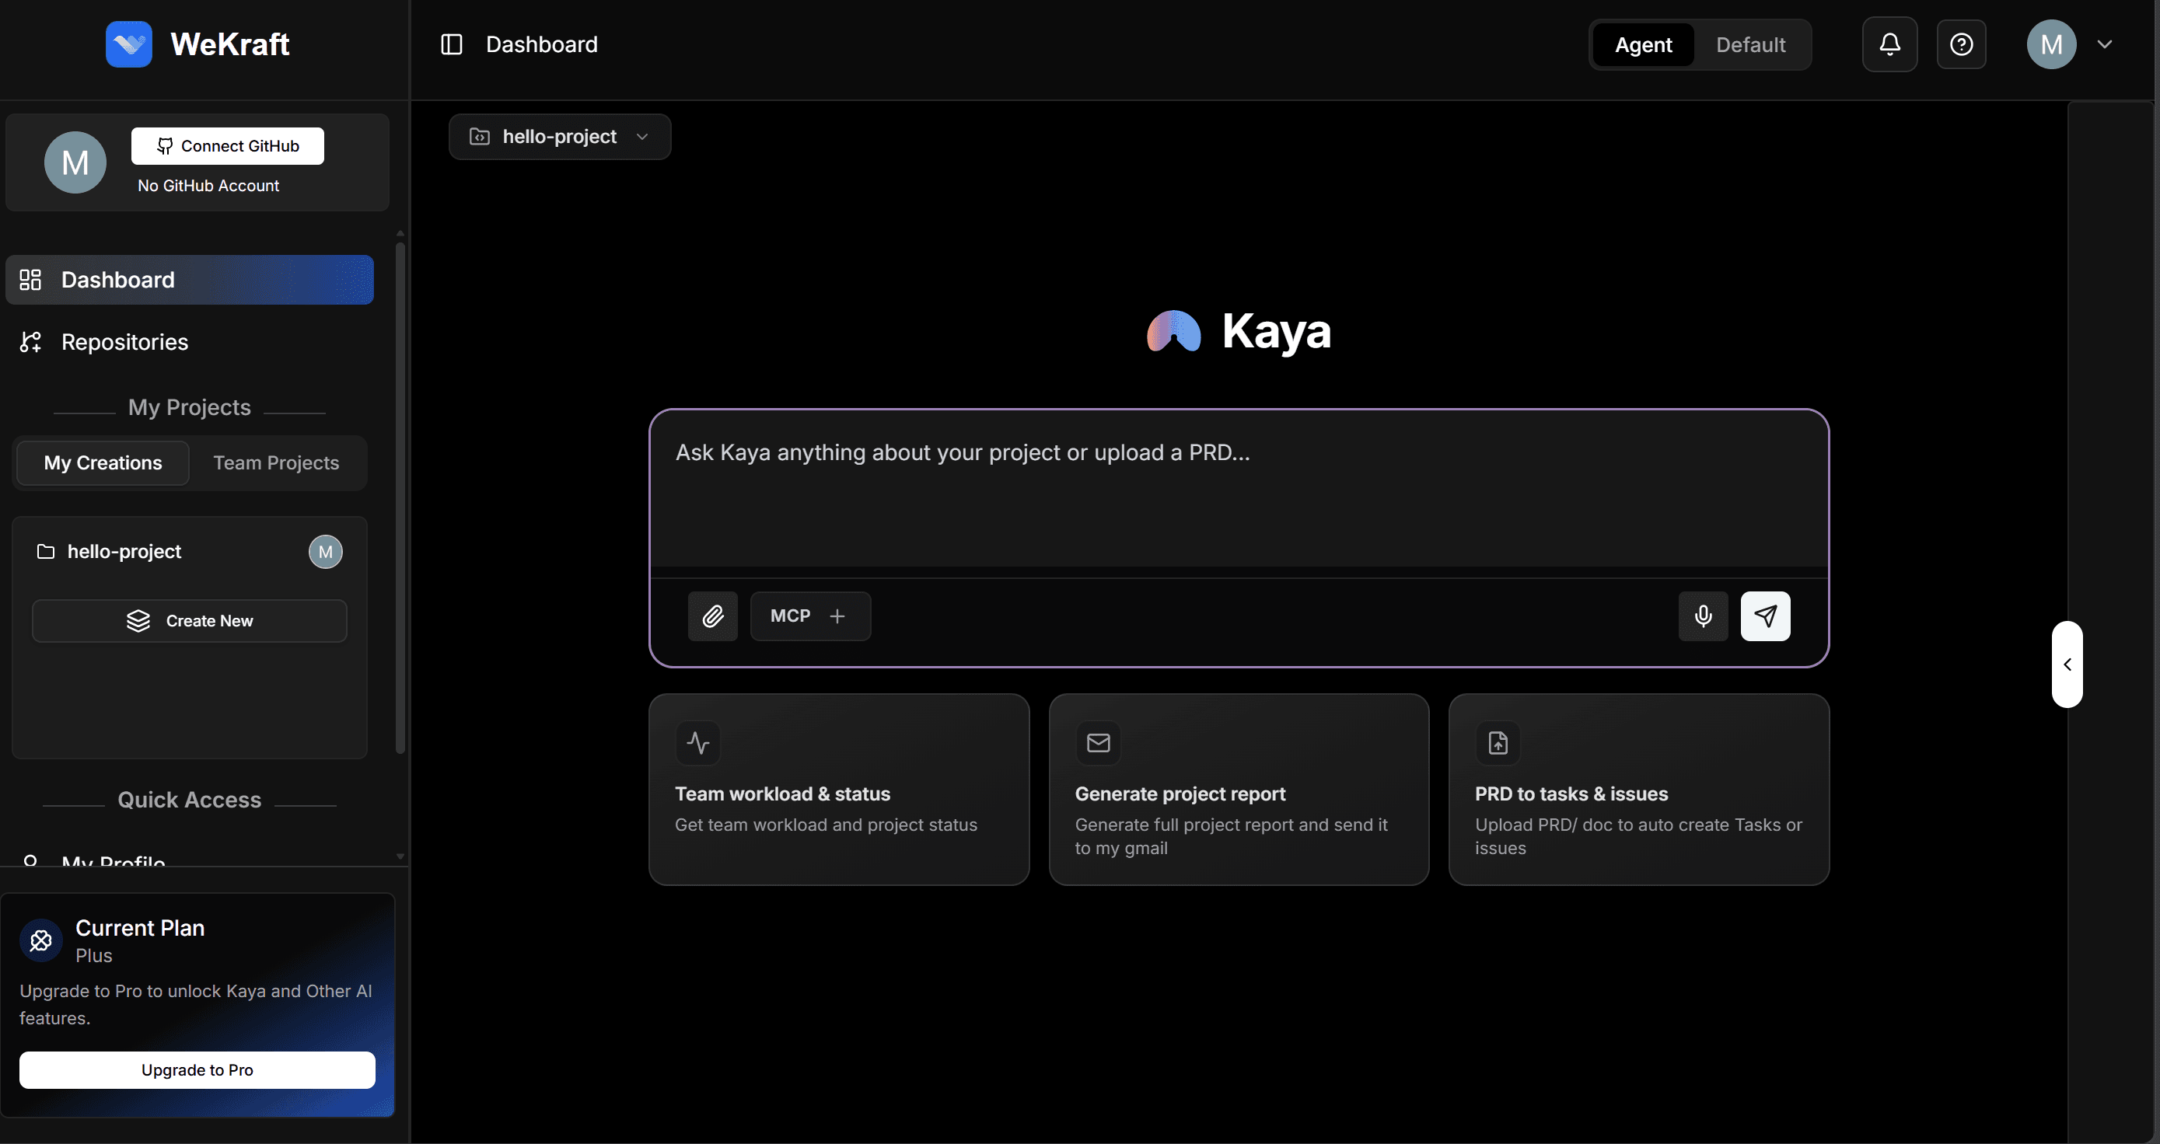
Task: Open the hello-project item in sidebar
Action: [x=190, y=552]
